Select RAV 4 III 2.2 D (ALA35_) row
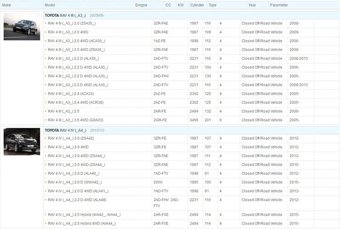340x229 pixels. click(x=192, y=59)
